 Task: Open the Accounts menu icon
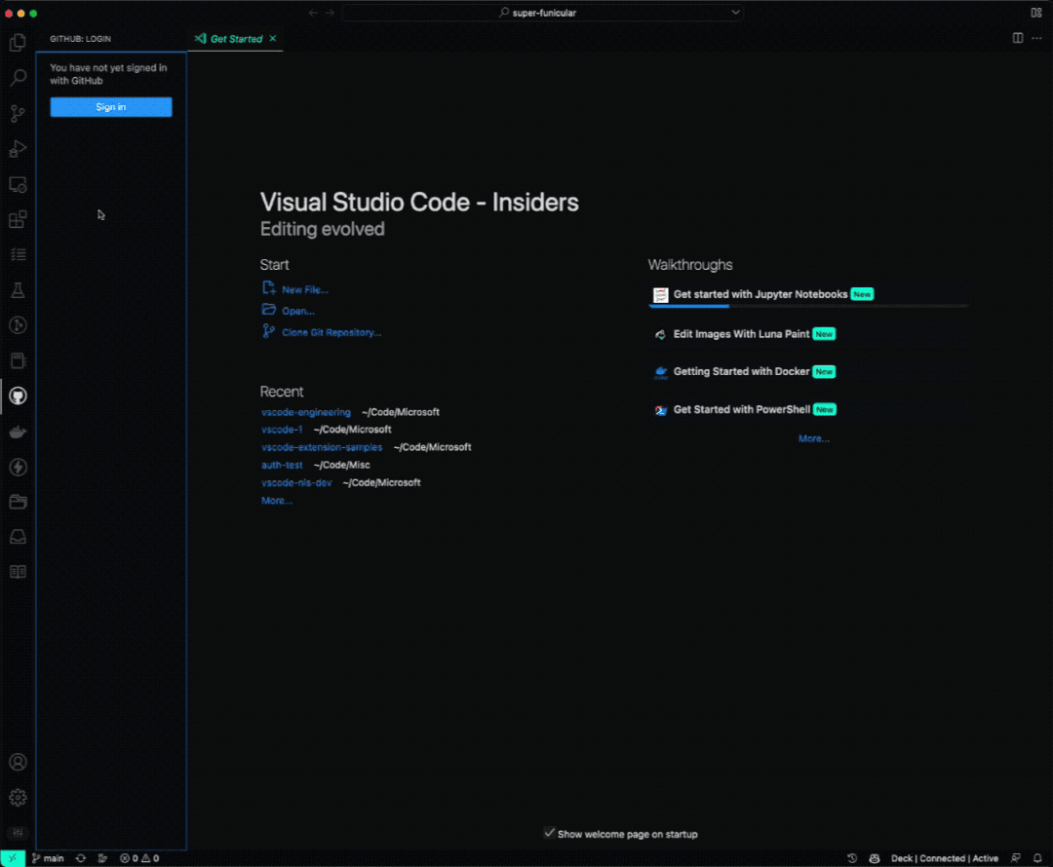coord(19,763)
